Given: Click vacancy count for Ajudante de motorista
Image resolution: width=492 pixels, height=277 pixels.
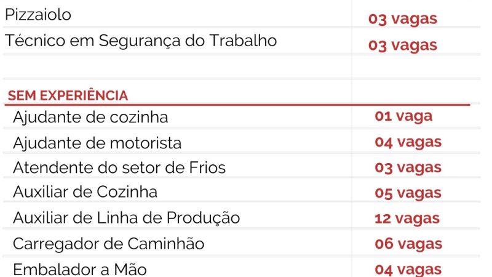Looking at the screenshot, I should 408,142.
